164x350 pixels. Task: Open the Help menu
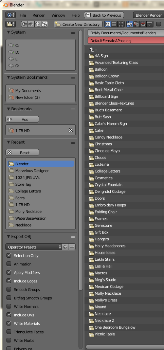point(76,15)
